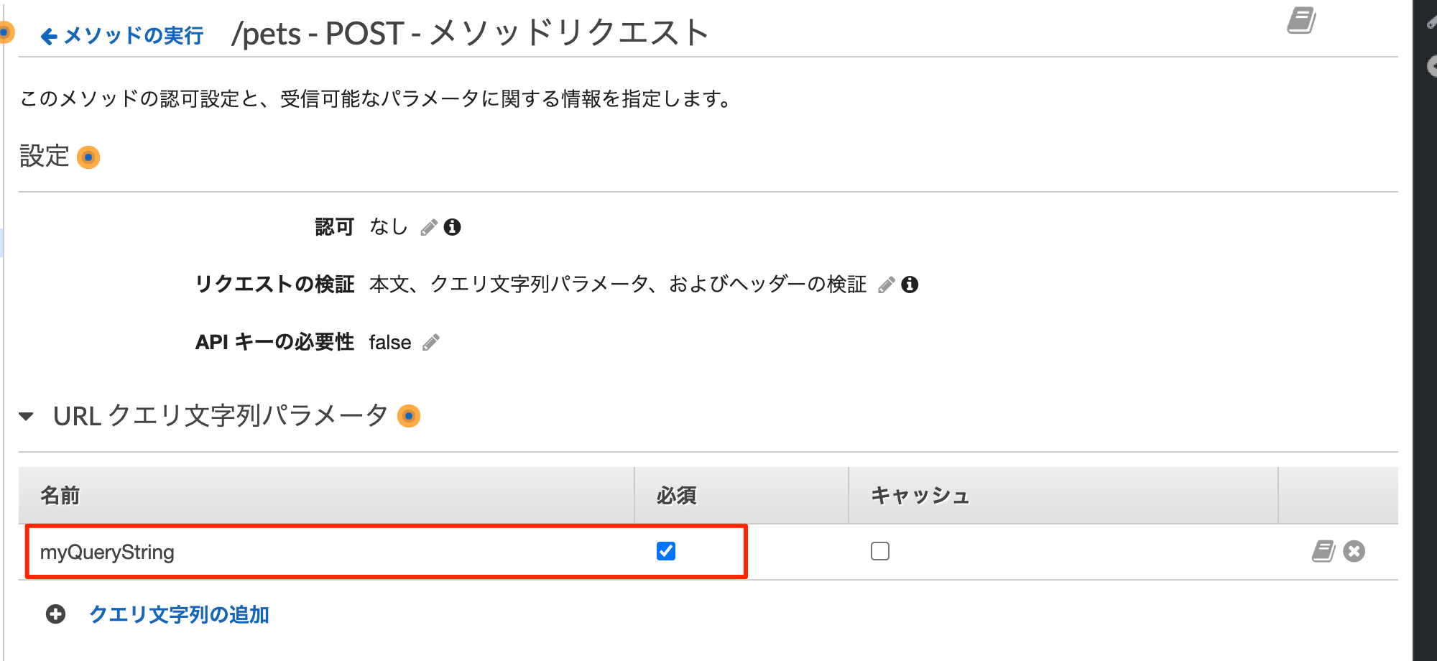Delete the myQueryString parameter with its X icon
Image resolution: width=1437 pixels, height=661 pixels.
(1354, 551)
